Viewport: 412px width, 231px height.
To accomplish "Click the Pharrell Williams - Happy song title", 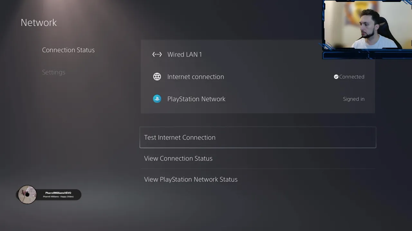I will point(58,197).
